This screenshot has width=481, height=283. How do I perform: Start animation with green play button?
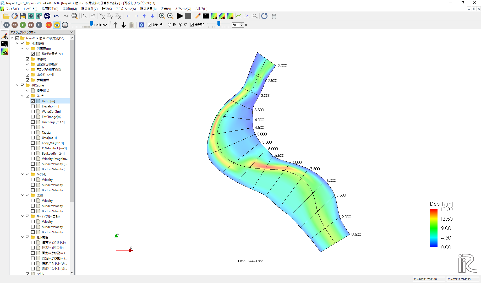tap(23, 25)
